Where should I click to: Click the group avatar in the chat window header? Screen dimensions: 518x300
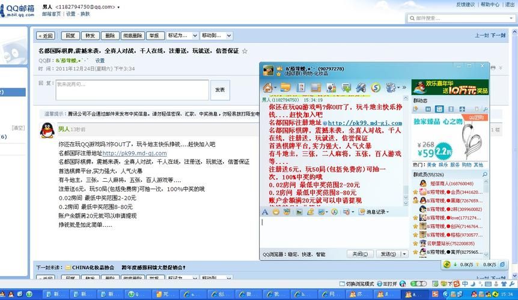(268, 71)
